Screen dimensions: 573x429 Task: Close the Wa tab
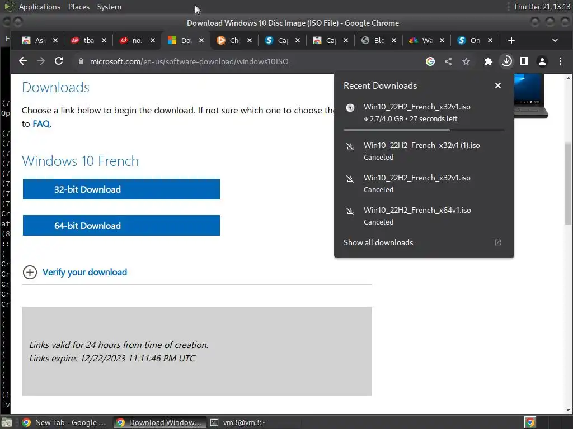click(x=442, y=40)
